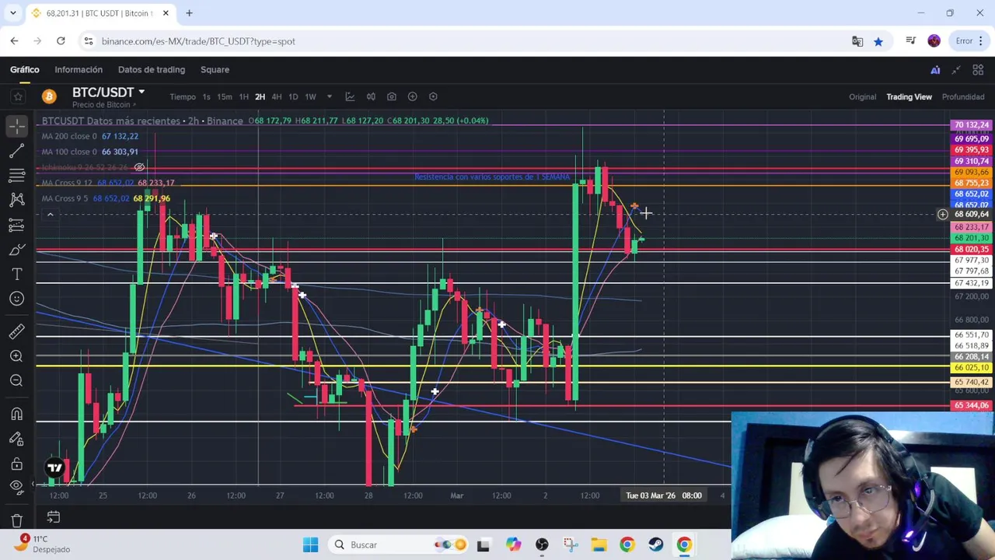Image resolution: width=995 pixels, height=560 pixels.
Task: Open the Chrome tab search dropdown
Action: pyautogui.click(x=12, y=13)
